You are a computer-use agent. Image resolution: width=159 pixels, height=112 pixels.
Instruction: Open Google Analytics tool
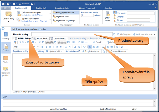(x=90, y=51)
